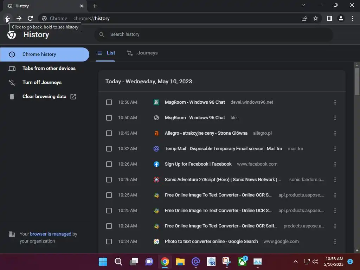This screenshot has height=270, width=360.
Task: Switch to the Journeys tab
Action: click(x=142, y=53)
